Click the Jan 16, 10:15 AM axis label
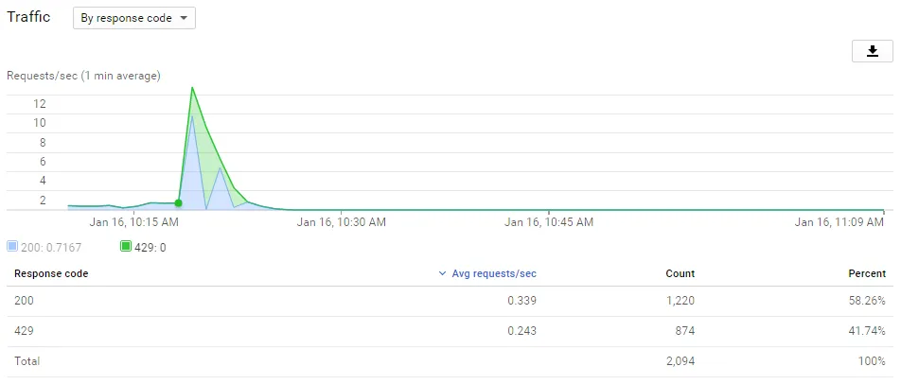 click(133, 222)
